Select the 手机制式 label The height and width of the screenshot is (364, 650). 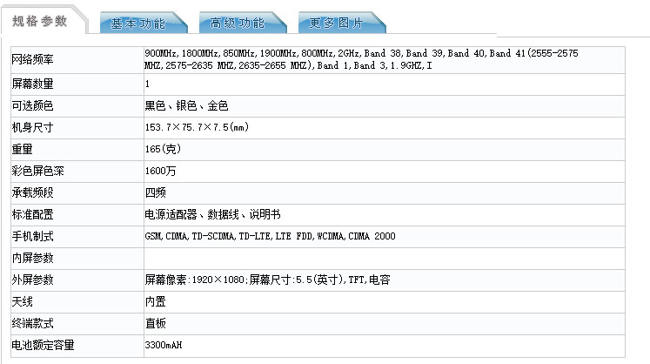coord(33,236)
